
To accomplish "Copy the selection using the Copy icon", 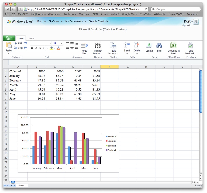I will [x=16, y=48].
